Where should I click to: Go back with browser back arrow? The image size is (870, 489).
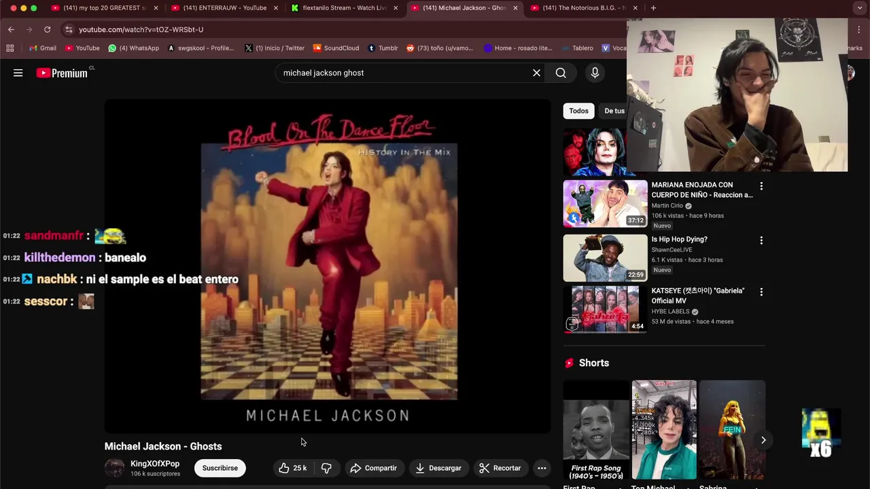click(11, 29)
